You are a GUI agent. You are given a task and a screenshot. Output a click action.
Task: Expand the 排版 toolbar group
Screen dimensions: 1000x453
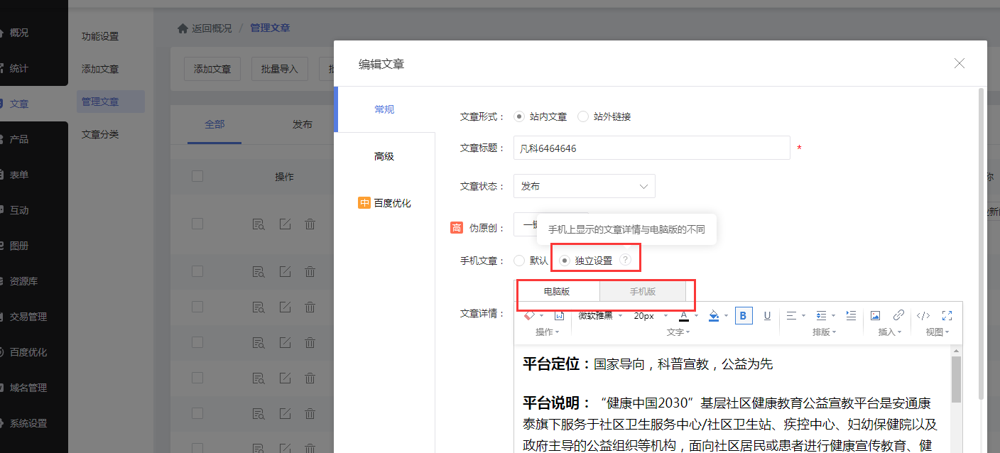tap(824, 332)
